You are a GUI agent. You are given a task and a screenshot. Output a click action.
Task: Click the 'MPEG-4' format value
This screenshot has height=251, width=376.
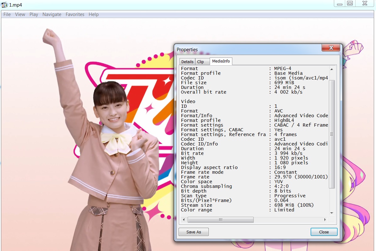pyautogui.click(x=283, y=68)
